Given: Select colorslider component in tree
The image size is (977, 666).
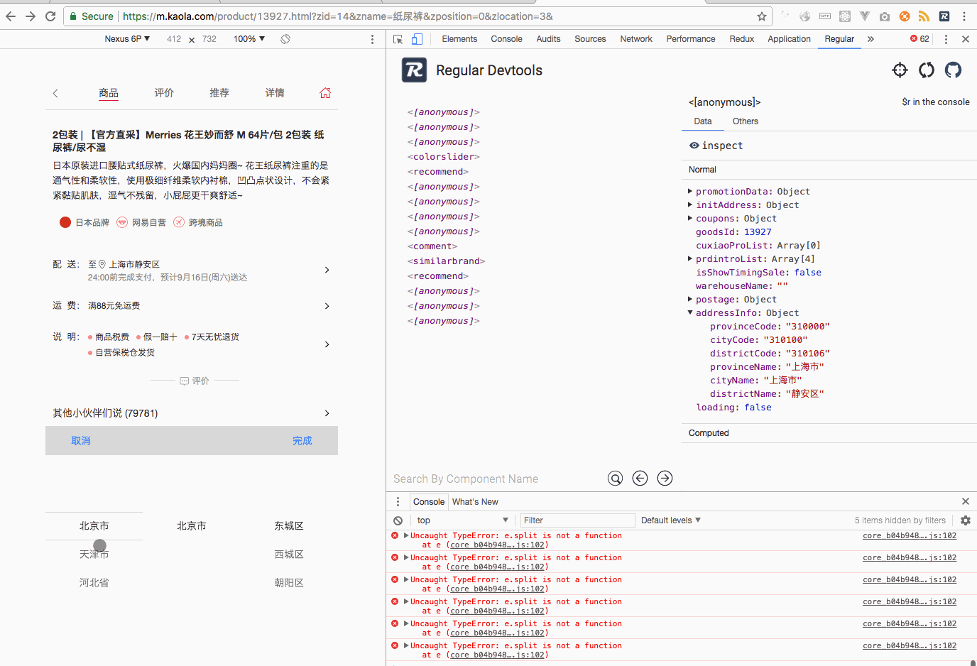Looking at the screenshot, I should (x=444, y=157).
